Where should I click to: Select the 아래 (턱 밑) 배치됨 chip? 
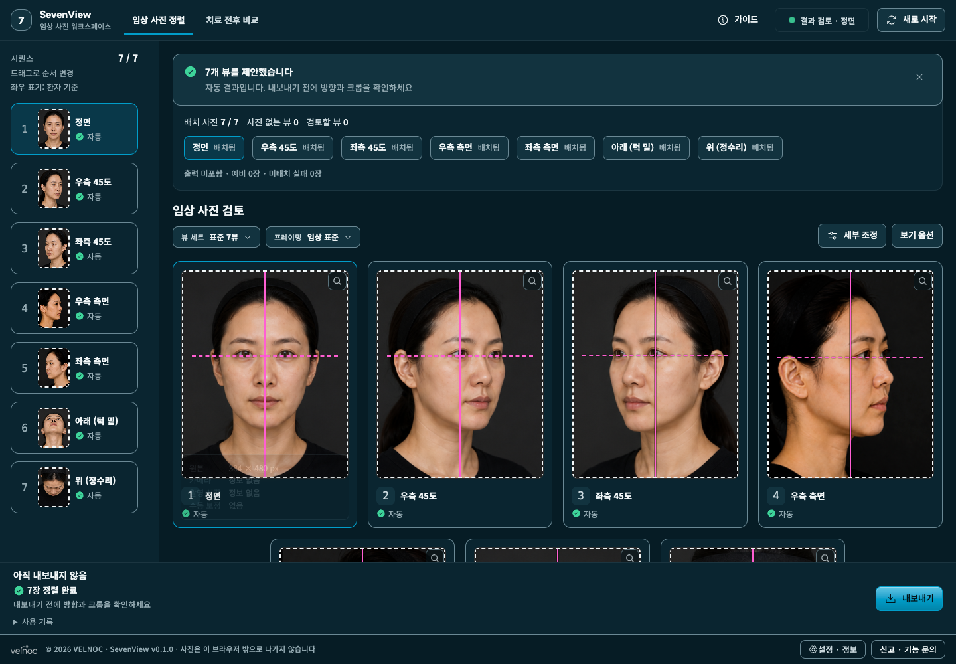click(646, 148)
